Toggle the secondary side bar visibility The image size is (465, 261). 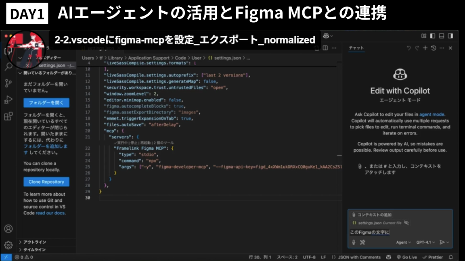tap(450, 36)
